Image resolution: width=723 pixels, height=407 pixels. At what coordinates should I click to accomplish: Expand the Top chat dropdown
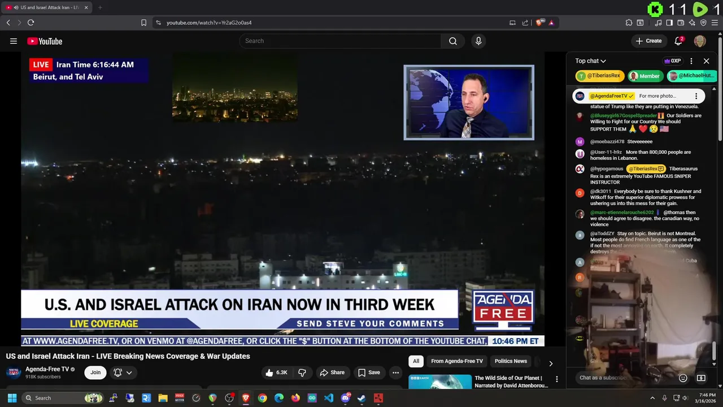pos(590,61)
